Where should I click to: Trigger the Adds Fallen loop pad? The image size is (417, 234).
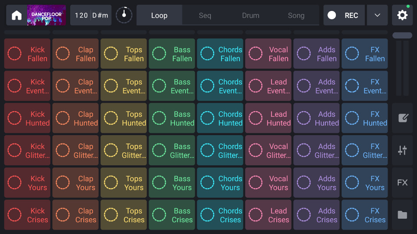click(317, 54)
